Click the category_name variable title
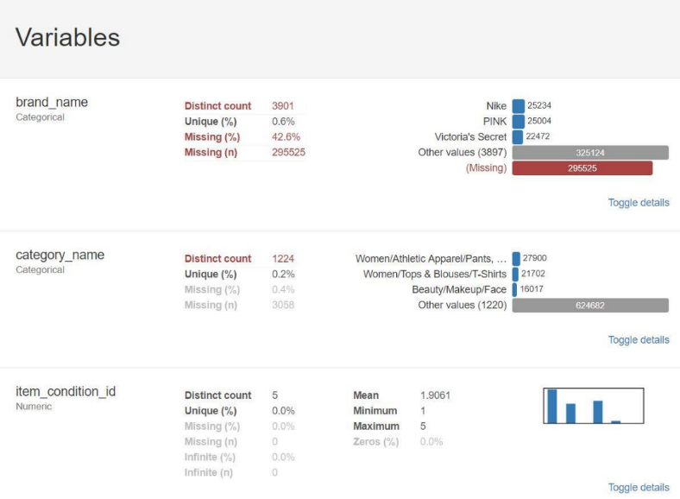Screen dimensions: 680x499 coord(60,255)
